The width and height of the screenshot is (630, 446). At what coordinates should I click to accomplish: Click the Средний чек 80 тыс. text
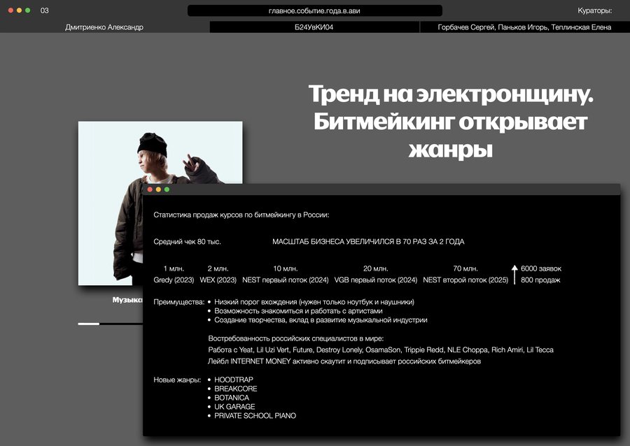click(187, 241)
